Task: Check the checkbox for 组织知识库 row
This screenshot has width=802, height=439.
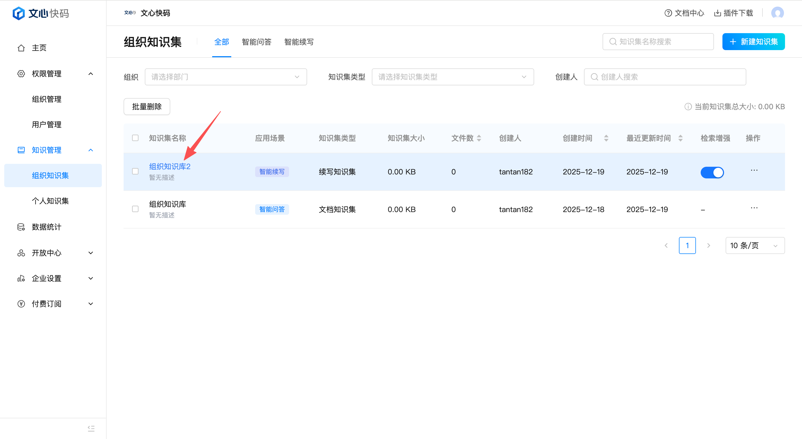Action: [135, 209]
